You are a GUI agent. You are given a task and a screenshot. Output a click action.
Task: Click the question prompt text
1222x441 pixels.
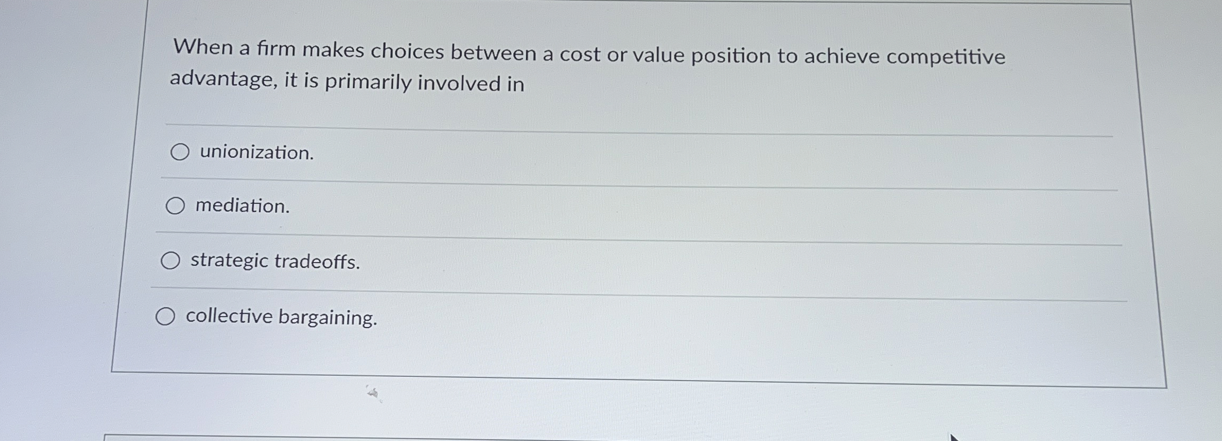[583, 66]
